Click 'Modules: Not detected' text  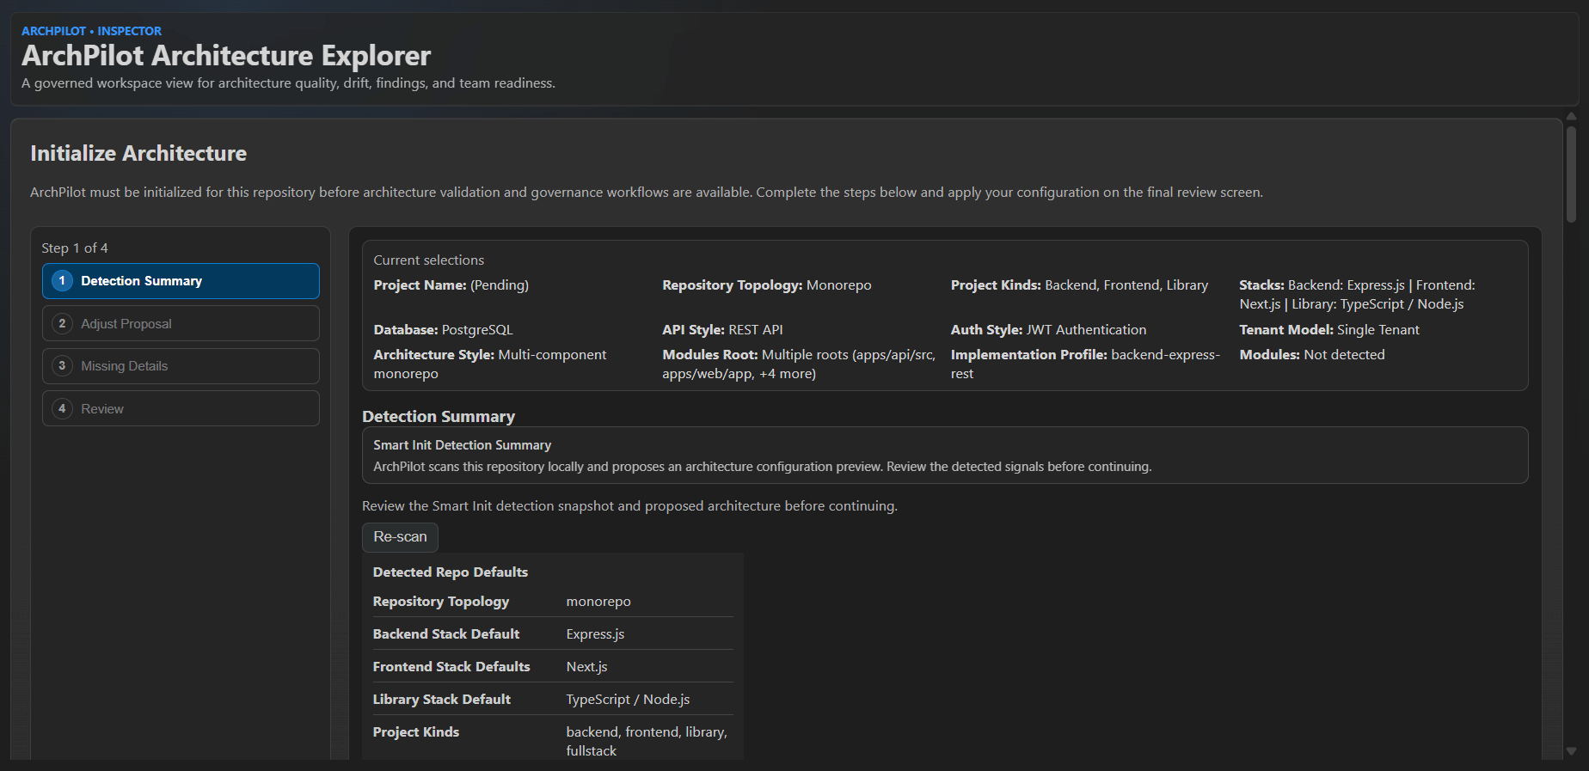click(1312, 355)
